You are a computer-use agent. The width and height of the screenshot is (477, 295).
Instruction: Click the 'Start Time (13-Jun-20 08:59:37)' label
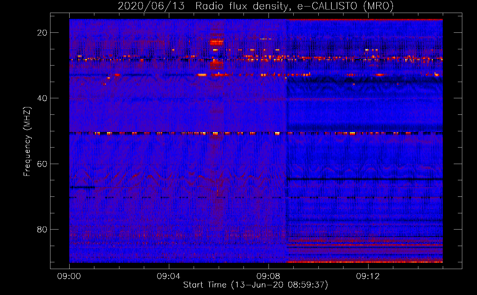point(256,285)
